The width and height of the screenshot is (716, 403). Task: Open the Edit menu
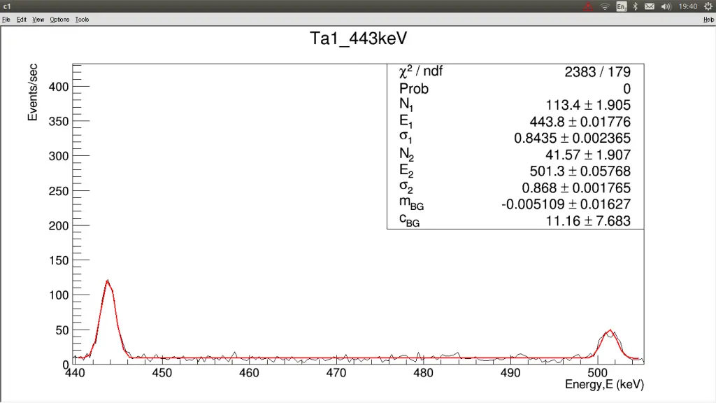coord(22,20)
